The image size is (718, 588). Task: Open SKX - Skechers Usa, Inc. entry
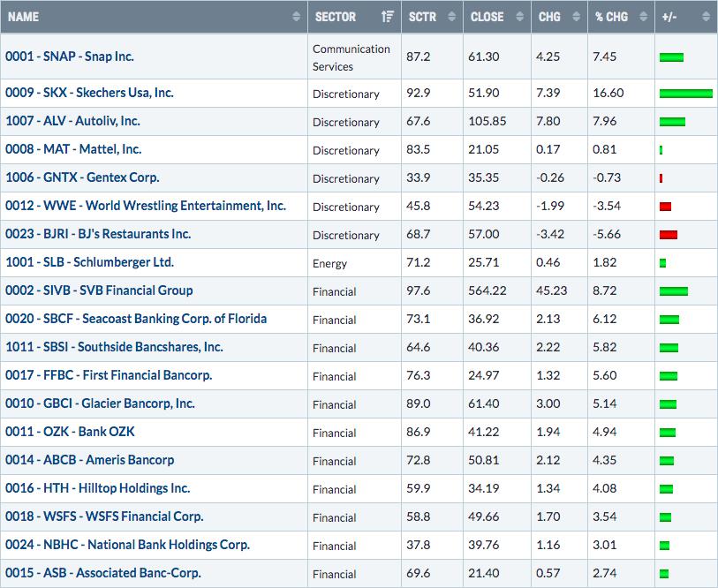(89, 93)
